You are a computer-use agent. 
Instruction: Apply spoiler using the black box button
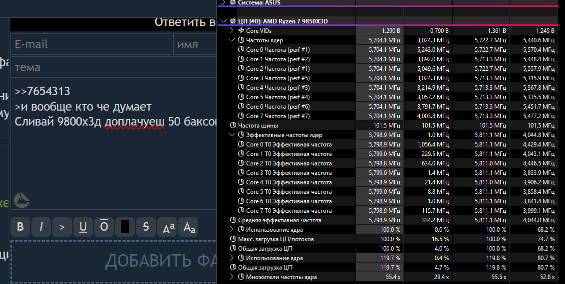(125, 227)
